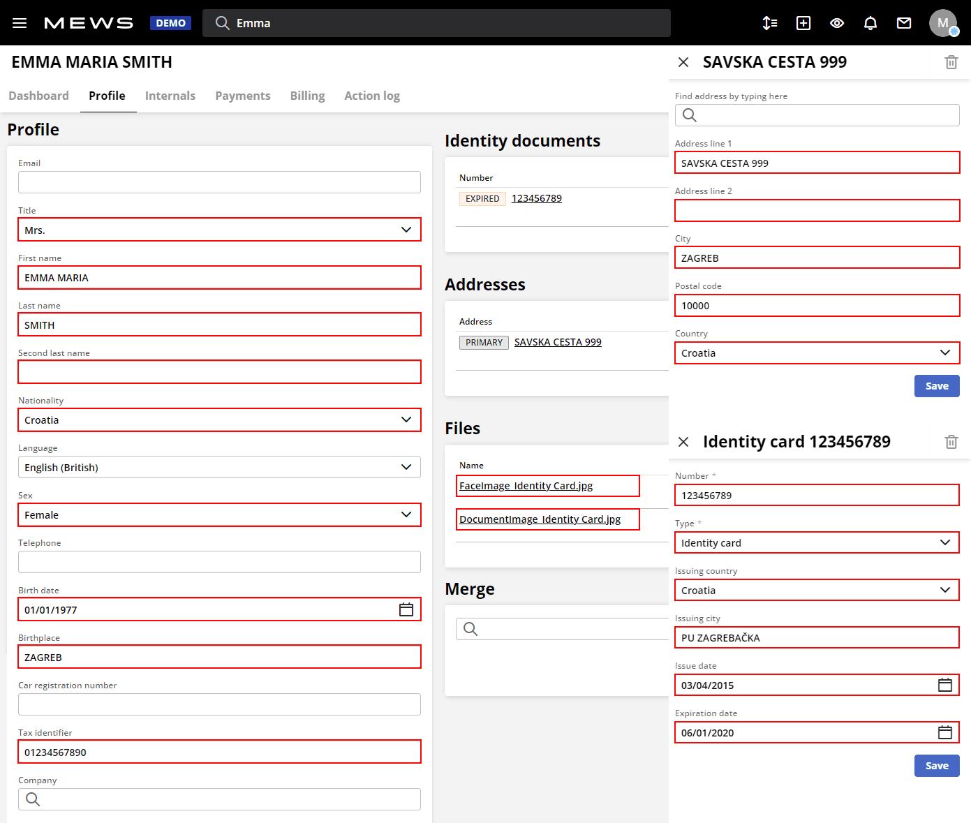This screenshot has width=971, height=823.
Task: Save the address form
Action: [936, 386]
